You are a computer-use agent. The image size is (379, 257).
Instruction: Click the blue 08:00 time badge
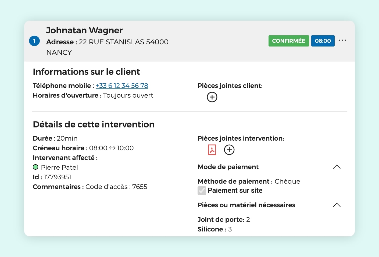pyautogui.click(x=323, y=41)
